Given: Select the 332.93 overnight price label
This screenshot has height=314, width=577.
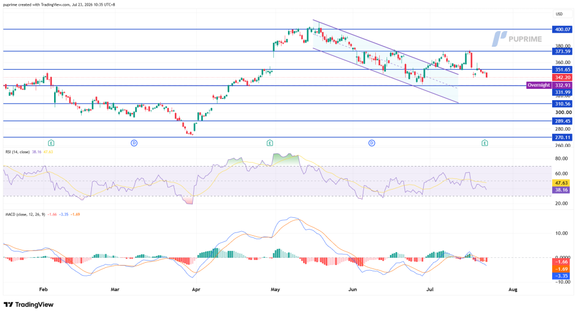Looking at the screenshot, I should [562, 85].
